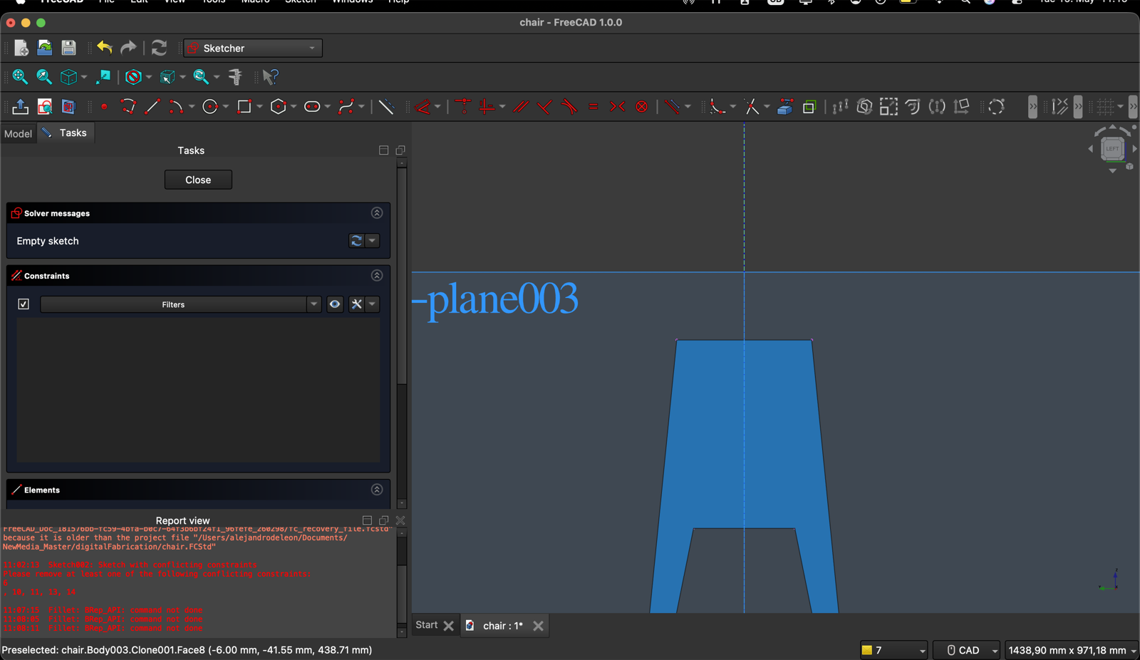Screen dimensions: 1140x660
Task: Click View Sketch icon
Action: (45, 107)
